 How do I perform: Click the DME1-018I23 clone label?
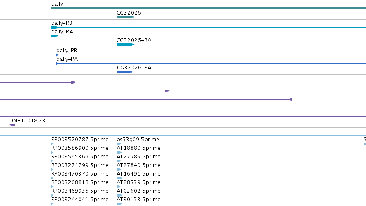27,121
